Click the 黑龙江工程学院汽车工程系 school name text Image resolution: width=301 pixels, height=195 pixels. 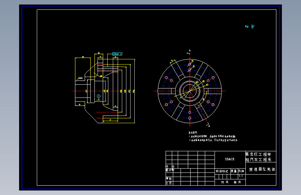[258, 157]
